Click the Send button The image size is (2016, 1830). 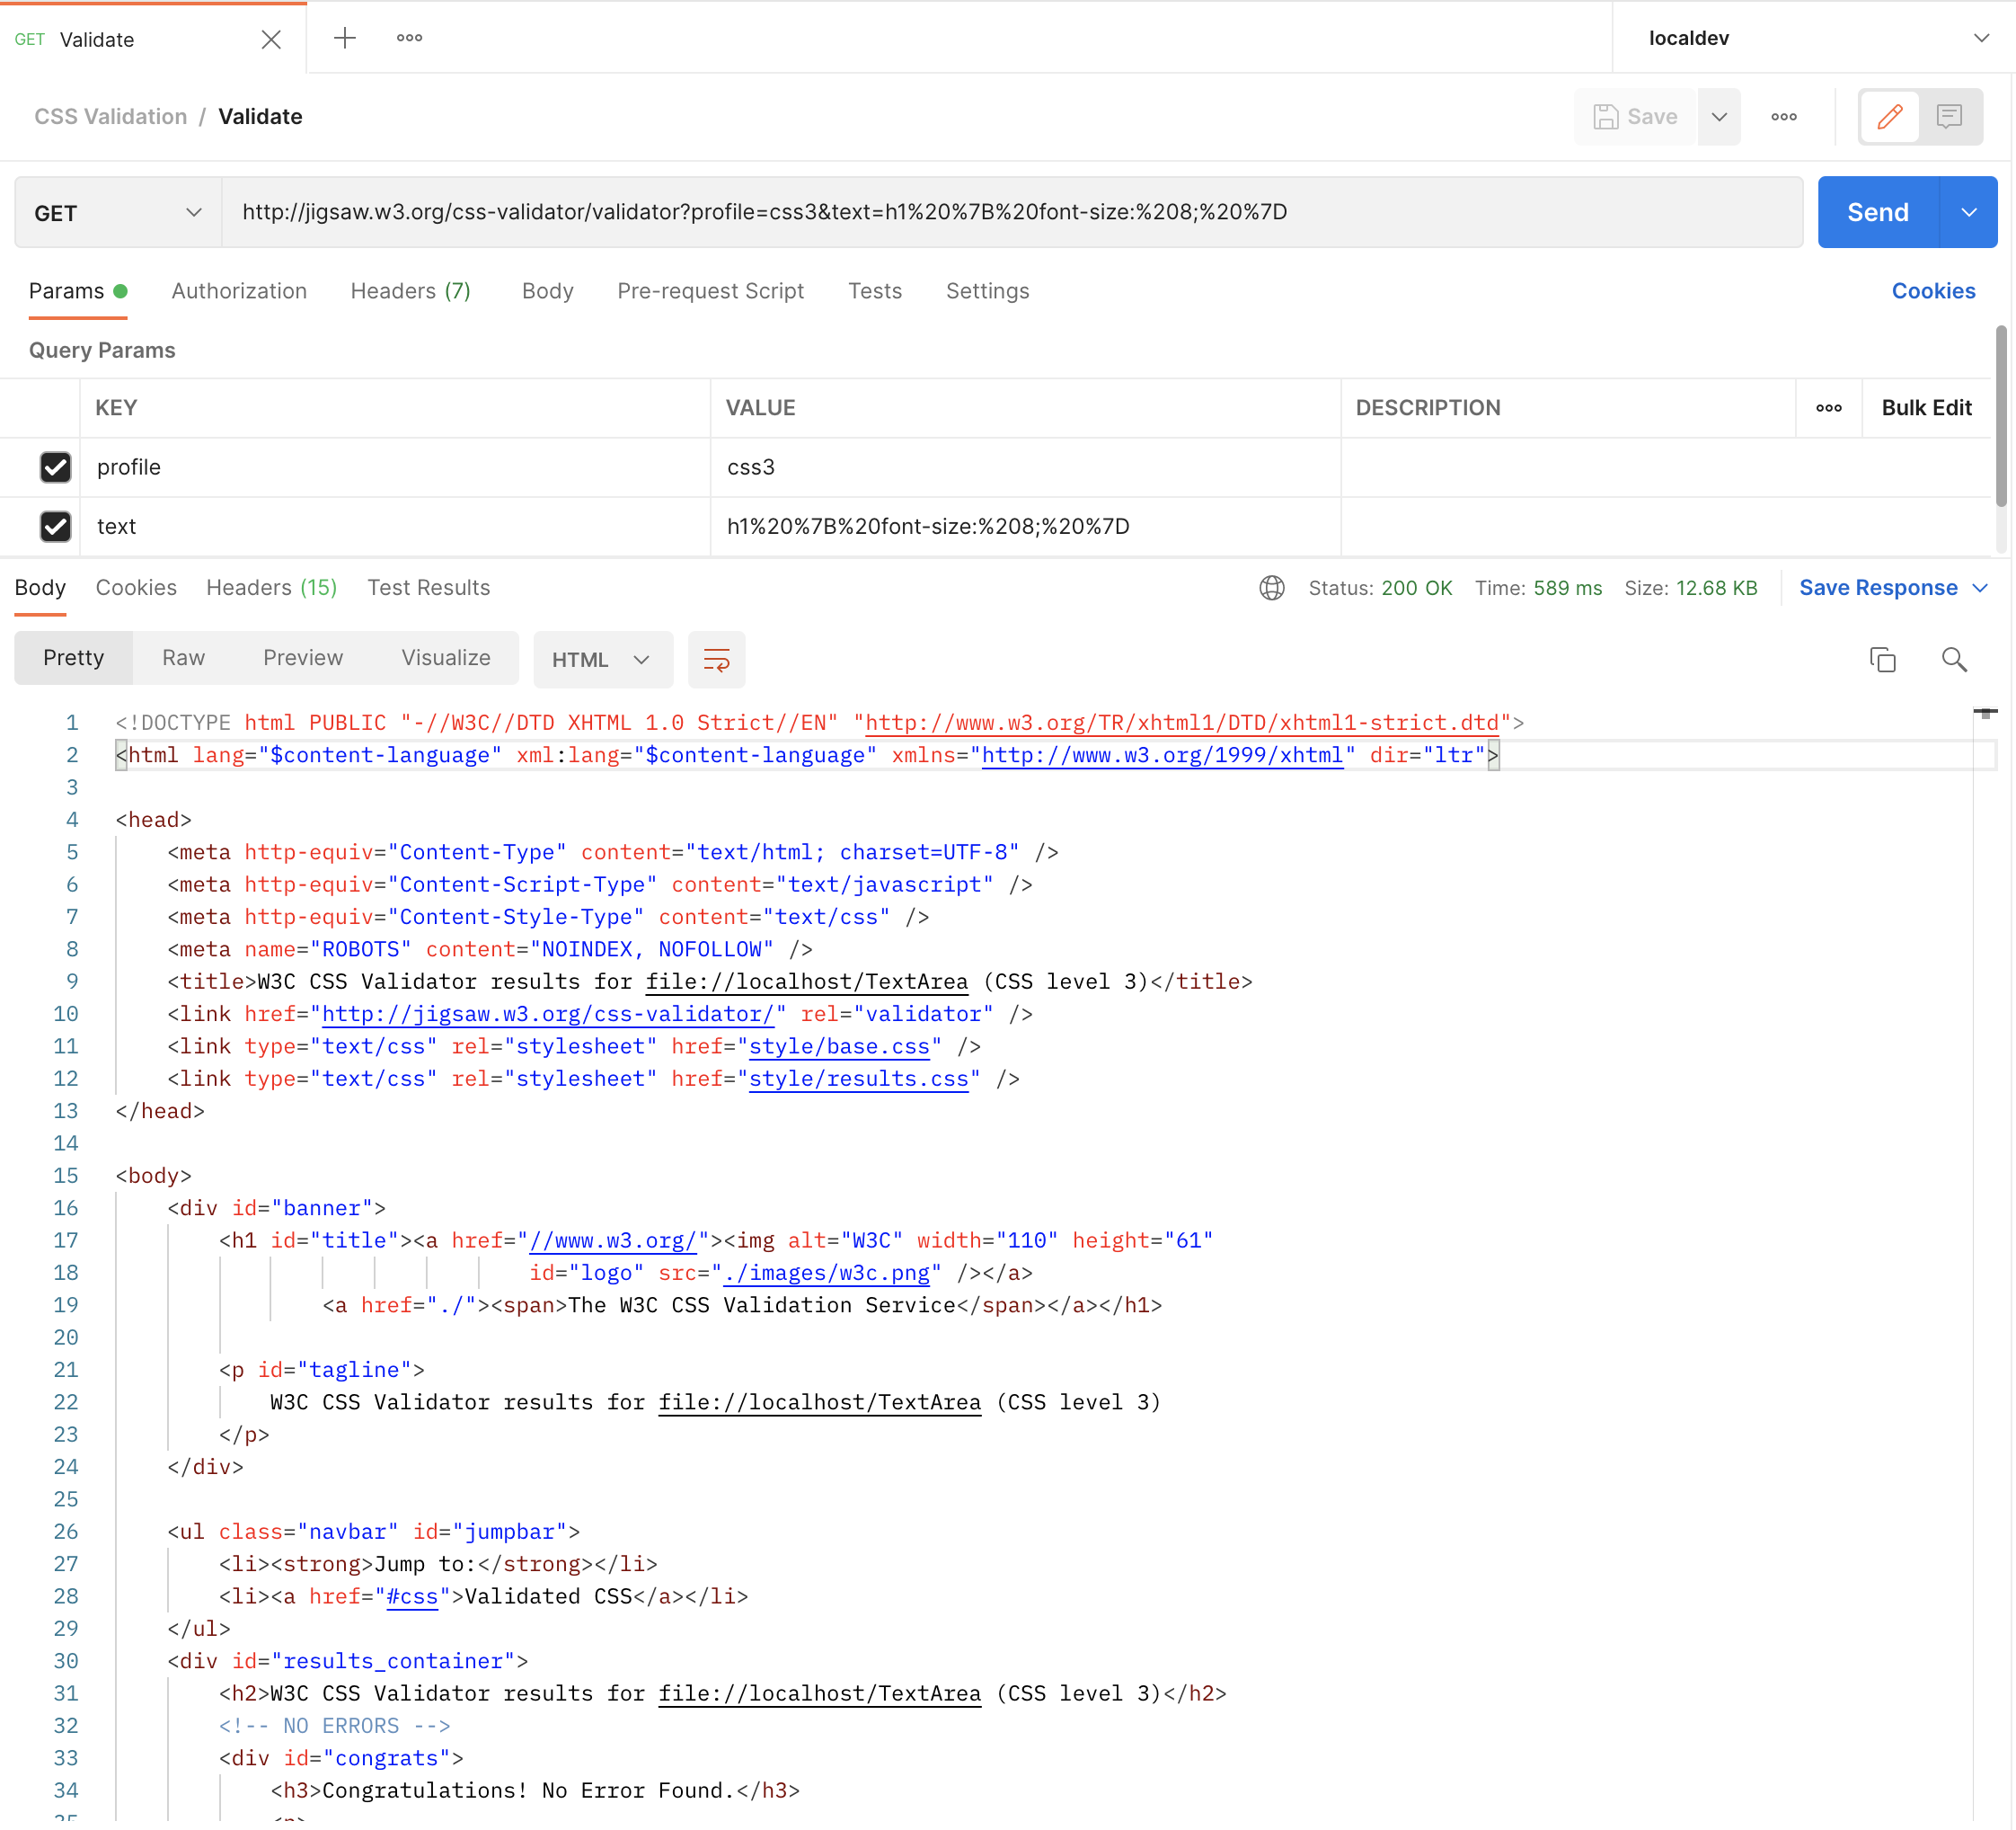[1878, 212]
